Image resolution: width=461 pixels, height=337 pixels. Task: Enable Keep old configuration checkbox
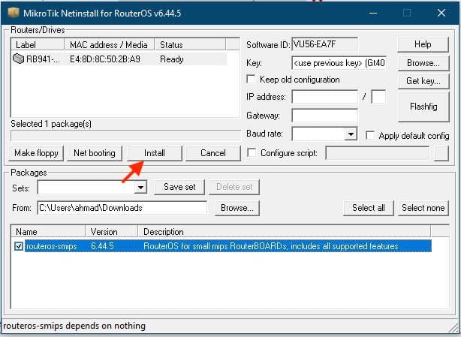coord(251,80)
